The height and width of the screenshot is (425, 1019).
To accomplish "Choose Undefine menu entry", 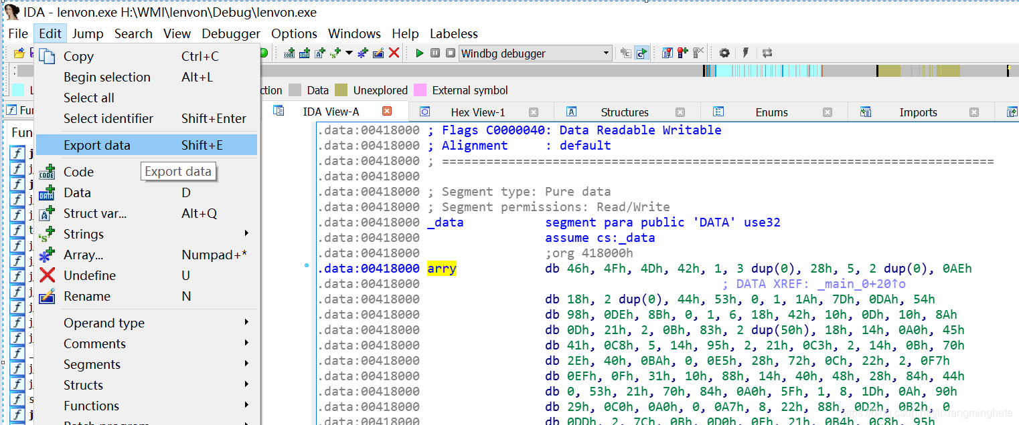I will click(147, 275).
